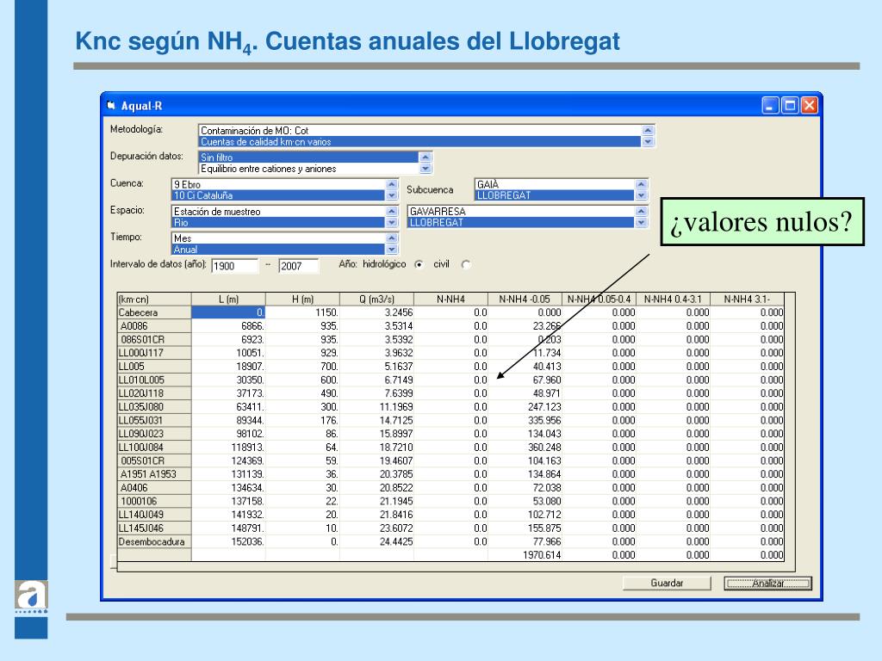Click the Depuración datos list scroll-up arrow
The width and height of the screenshot is (882, 661).
(x=425, y=158)
